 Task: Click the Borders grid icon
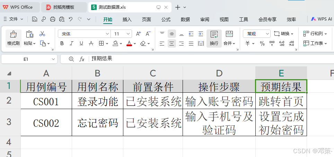point(101,43)
